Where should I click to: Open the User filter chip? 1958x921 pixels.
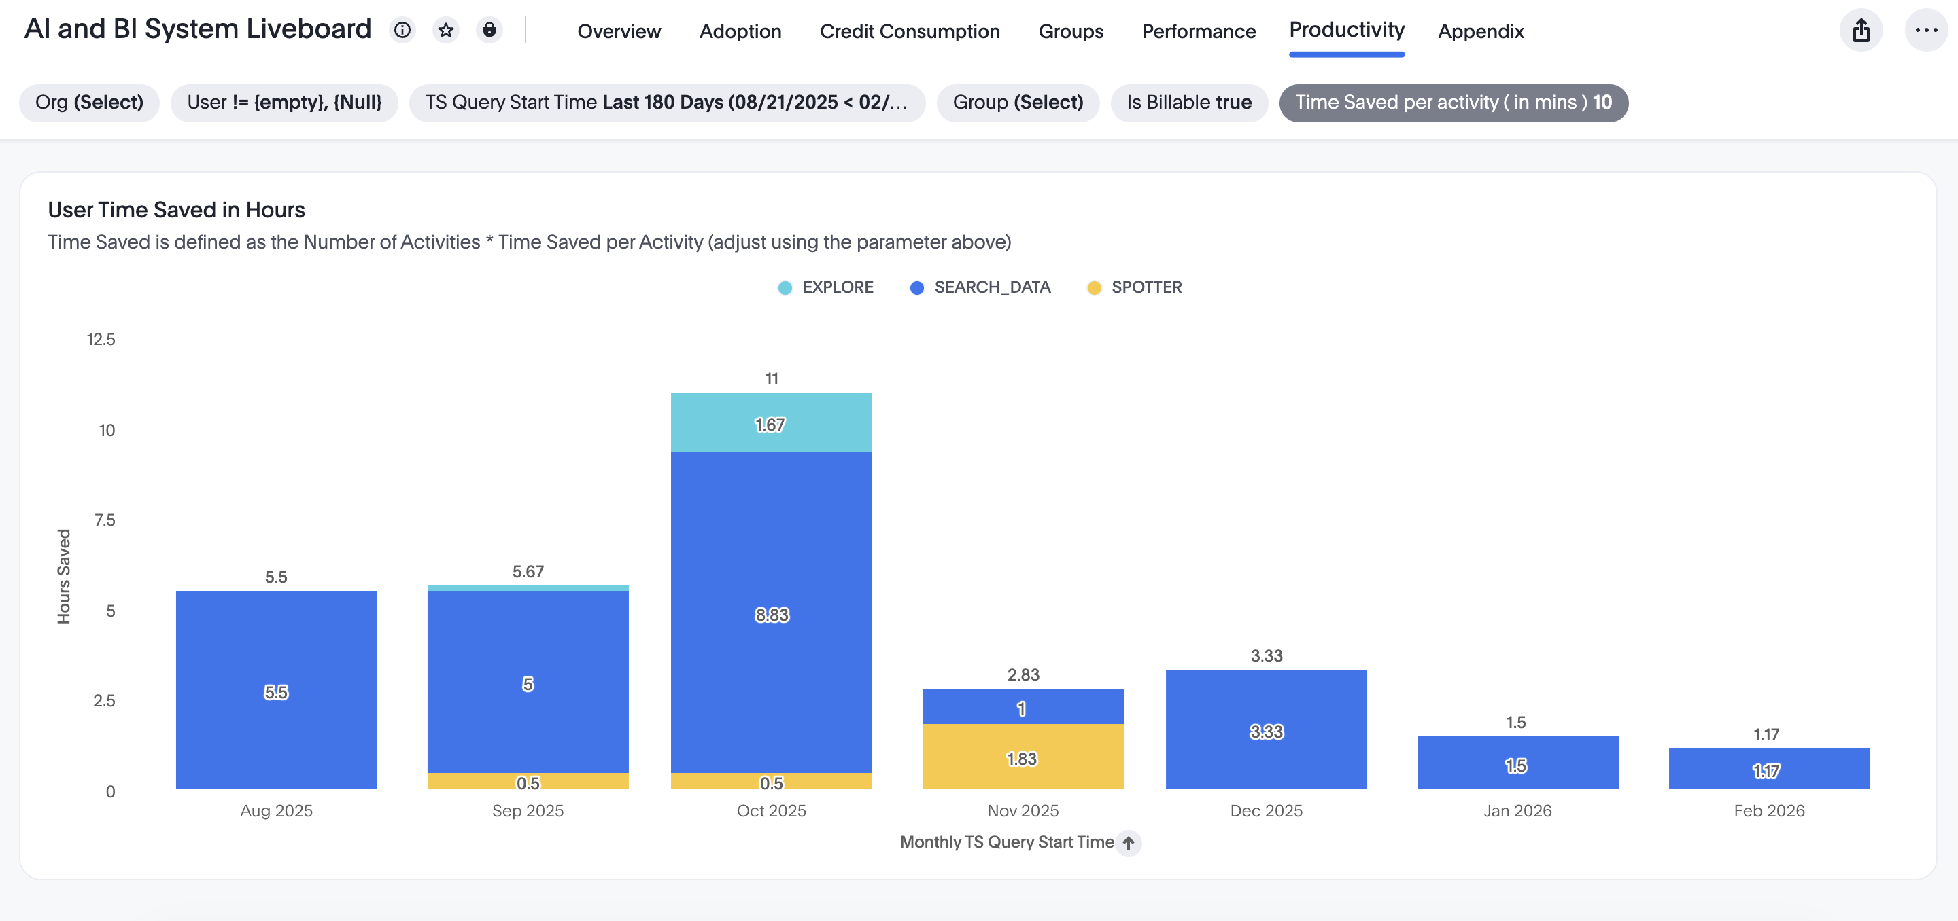(x=284, y=103)
